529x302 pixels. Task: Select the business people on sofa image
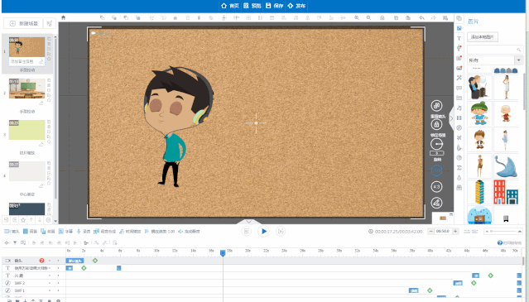[479, 87]
